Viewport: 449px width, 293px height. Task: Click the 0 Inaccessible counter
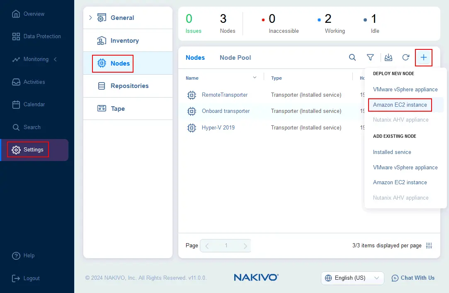(x=280, y=24)
